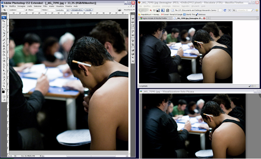Select the Zoom tool in Photoshop toolbox

4,86
